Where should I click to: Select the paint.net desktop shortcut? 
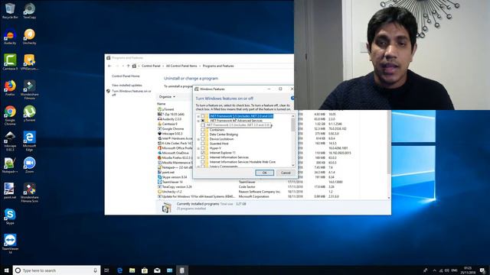click(x=10, y=191)
